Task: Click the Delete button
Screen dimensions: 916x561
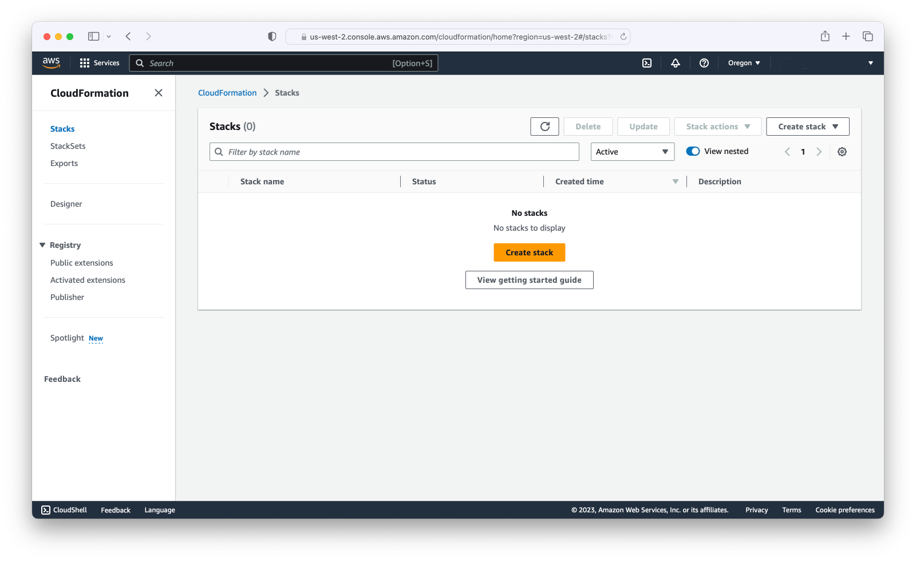Action: pos(588,127)
